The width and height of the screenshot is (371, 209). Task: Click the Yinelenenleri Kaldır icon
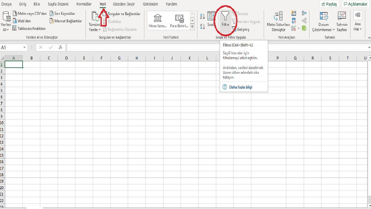click(x=294, y=20)
